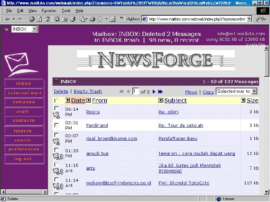Click paperclip icon on amudi tua message
Screen dimensions: 270x202
61,157
